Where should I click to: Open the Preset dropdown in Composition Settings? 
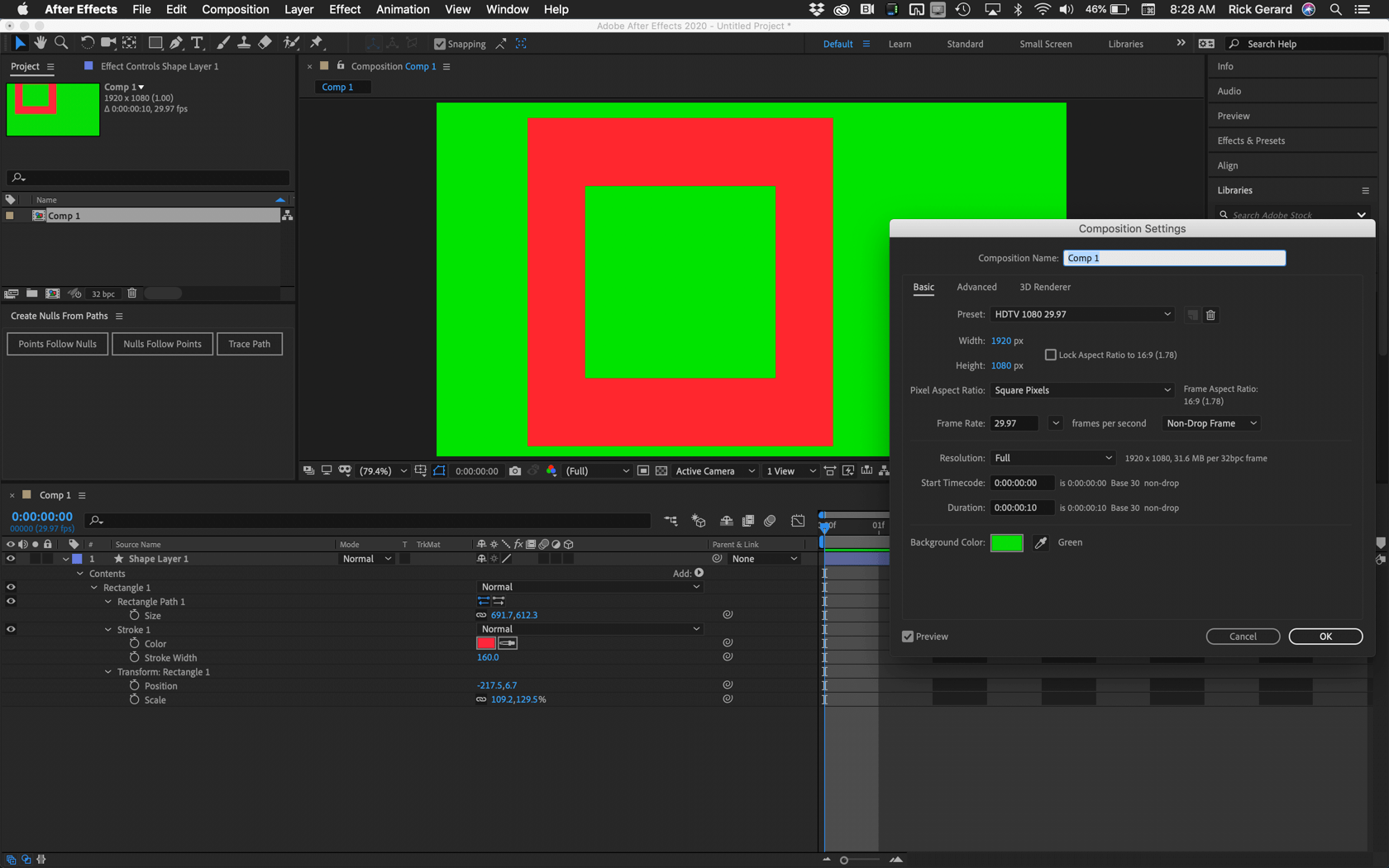coord(1081,314)
